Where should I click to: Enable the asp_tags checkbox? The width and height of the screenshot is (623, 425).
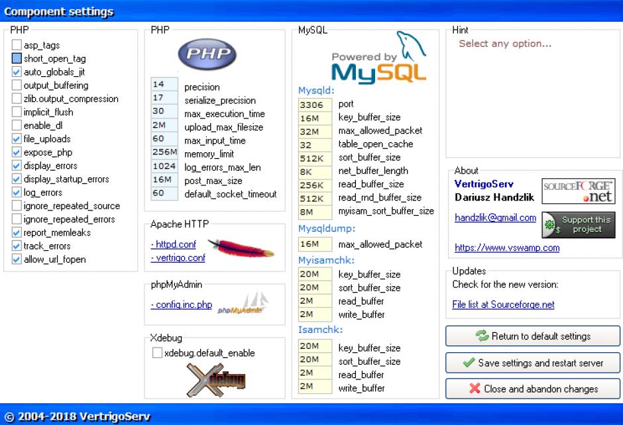[17, 45]
